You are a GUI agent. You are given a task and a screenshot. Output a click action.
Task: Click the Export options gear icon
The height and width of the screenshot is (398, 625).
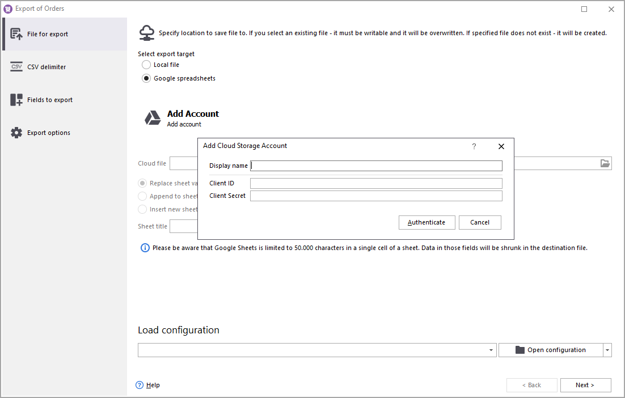tap(16, 133)
